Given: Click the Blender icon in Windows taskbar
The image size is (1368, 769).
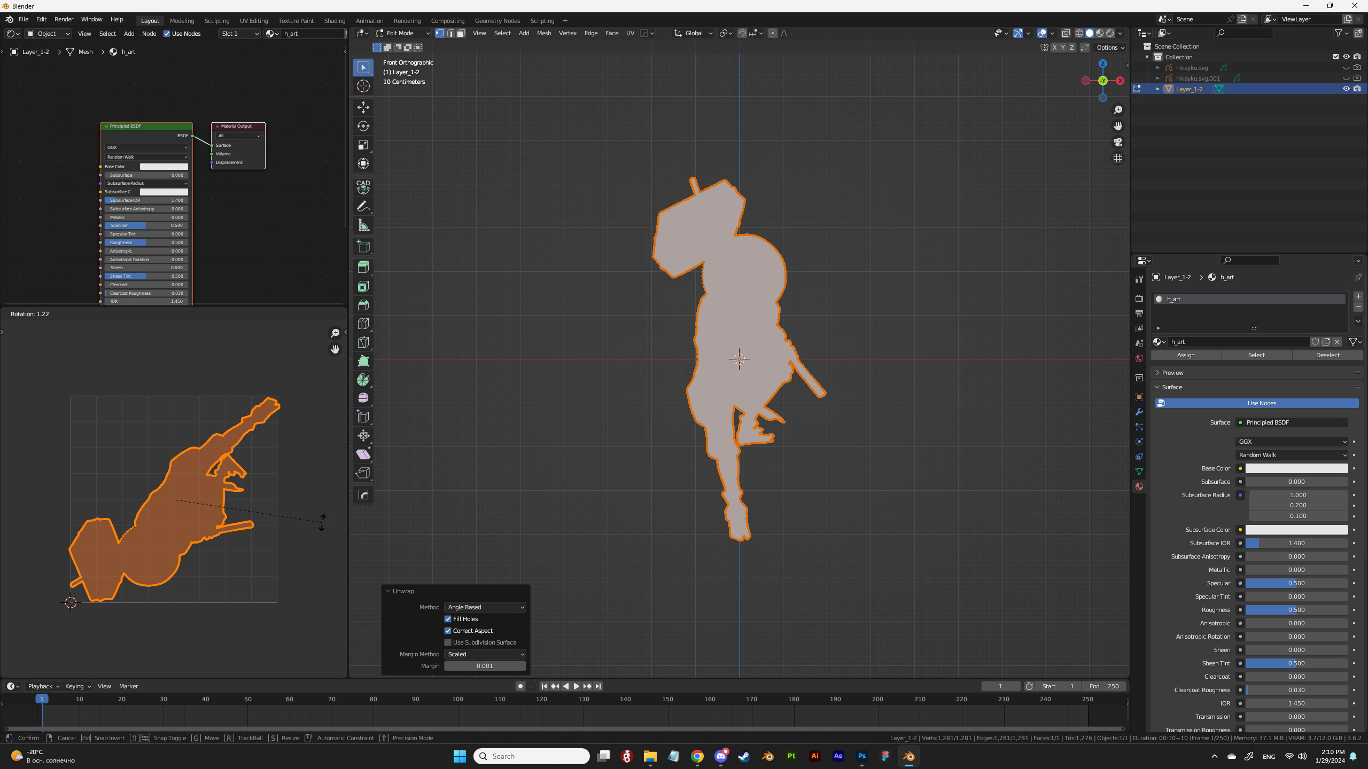Looking at the screenshot, I should pyautogui.click(x=908, y=756).
